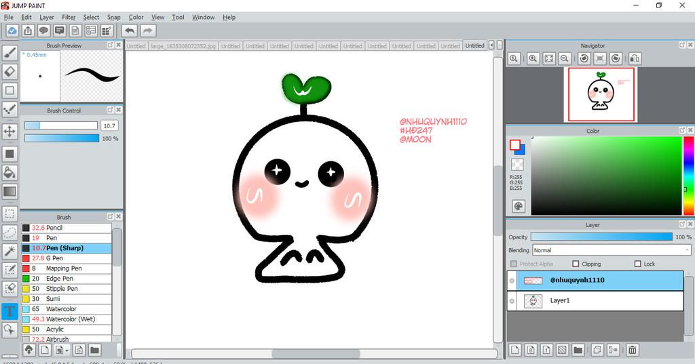Viewport: 695px width, 364px height.
Task: Choose the Edge Pen brush
Action: pyautogui.click(x=66, y=279)
